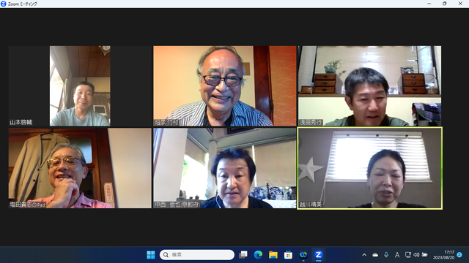This screenshot has height=263, width=469.
Task: Open the Windows Start menu
Action: (x=151, y=255)
